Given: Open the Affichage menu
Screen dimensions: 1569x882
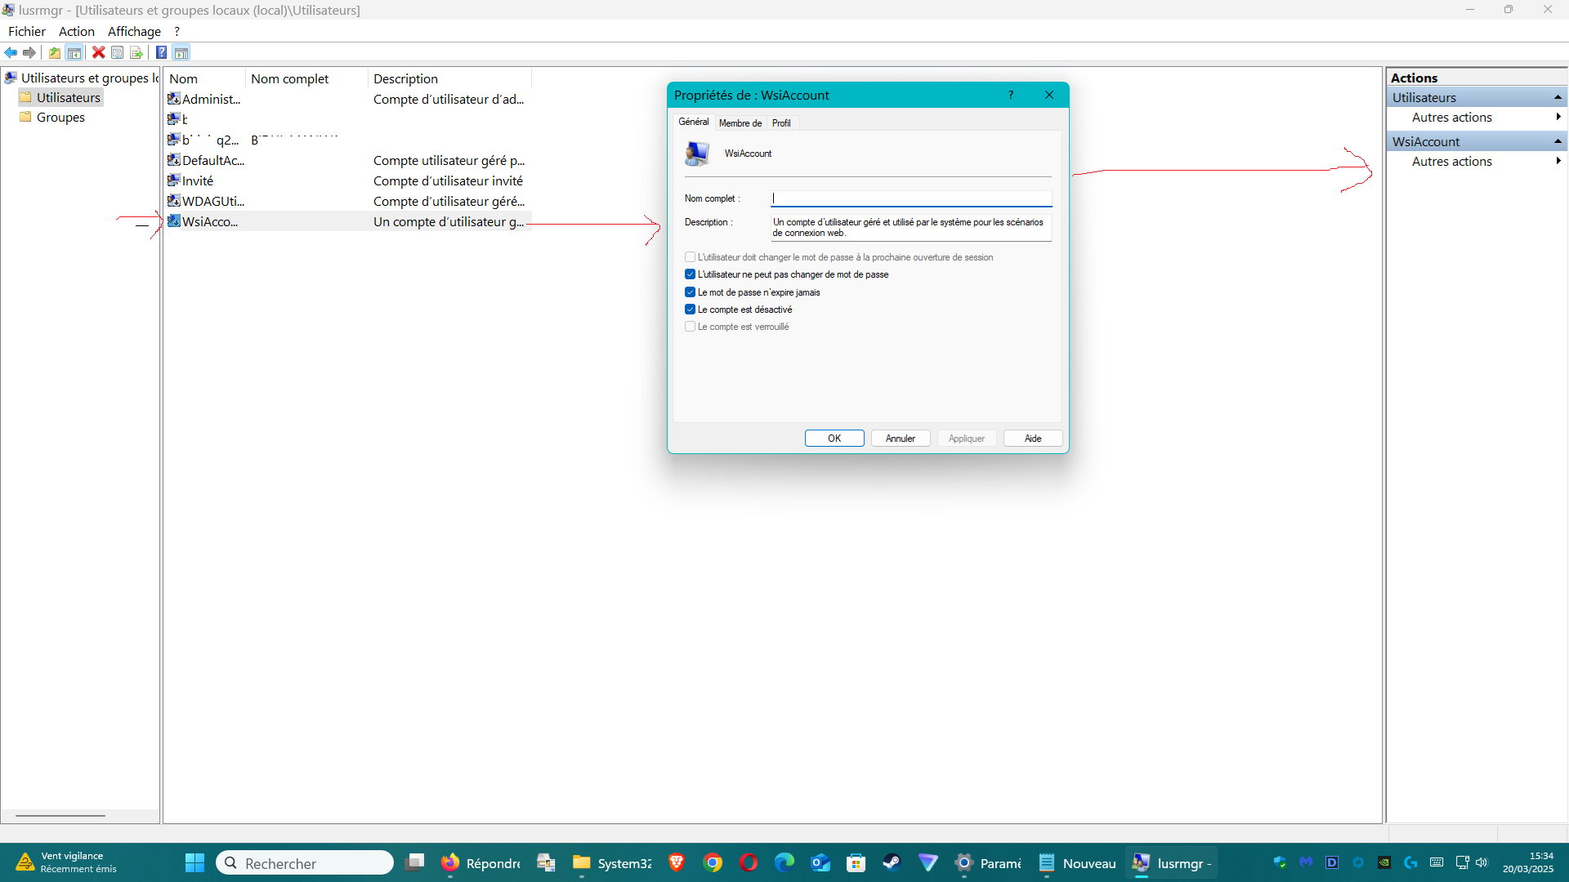Looking at the screenshot, I should pyautogui.click(x=134, y=32).
